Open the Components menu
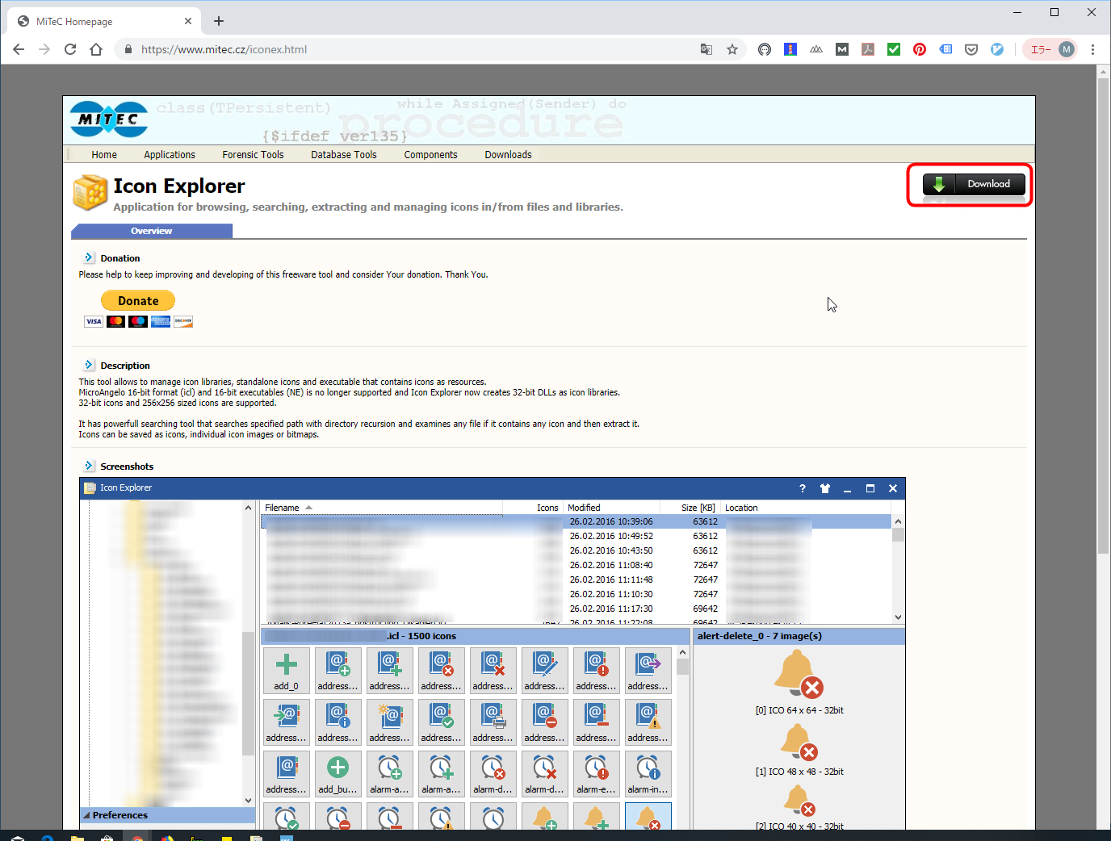This screenshot has width=1111, height=841. click(430, 155)
